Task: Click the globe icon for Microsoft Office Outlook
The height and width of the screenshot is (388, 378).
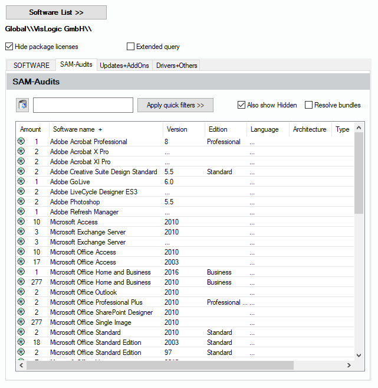Action: coord(21,292)
